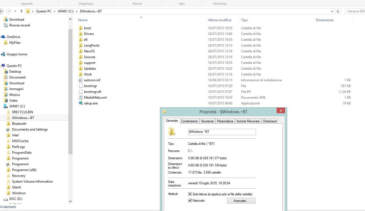Screen dimensions: 365x211
Task: Expand path chevron after Questo PC
Action: (x=55, y=11)
